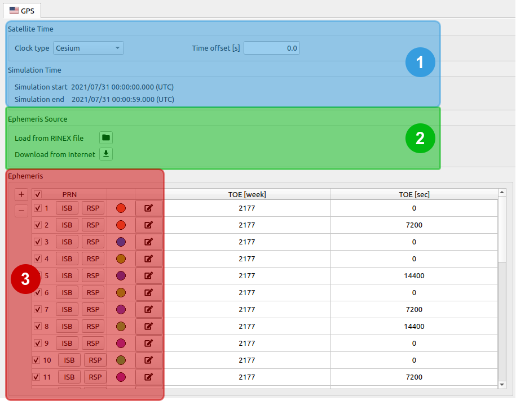Click the Time offset input field
516x401 pixels.
(x=271, y=48)
